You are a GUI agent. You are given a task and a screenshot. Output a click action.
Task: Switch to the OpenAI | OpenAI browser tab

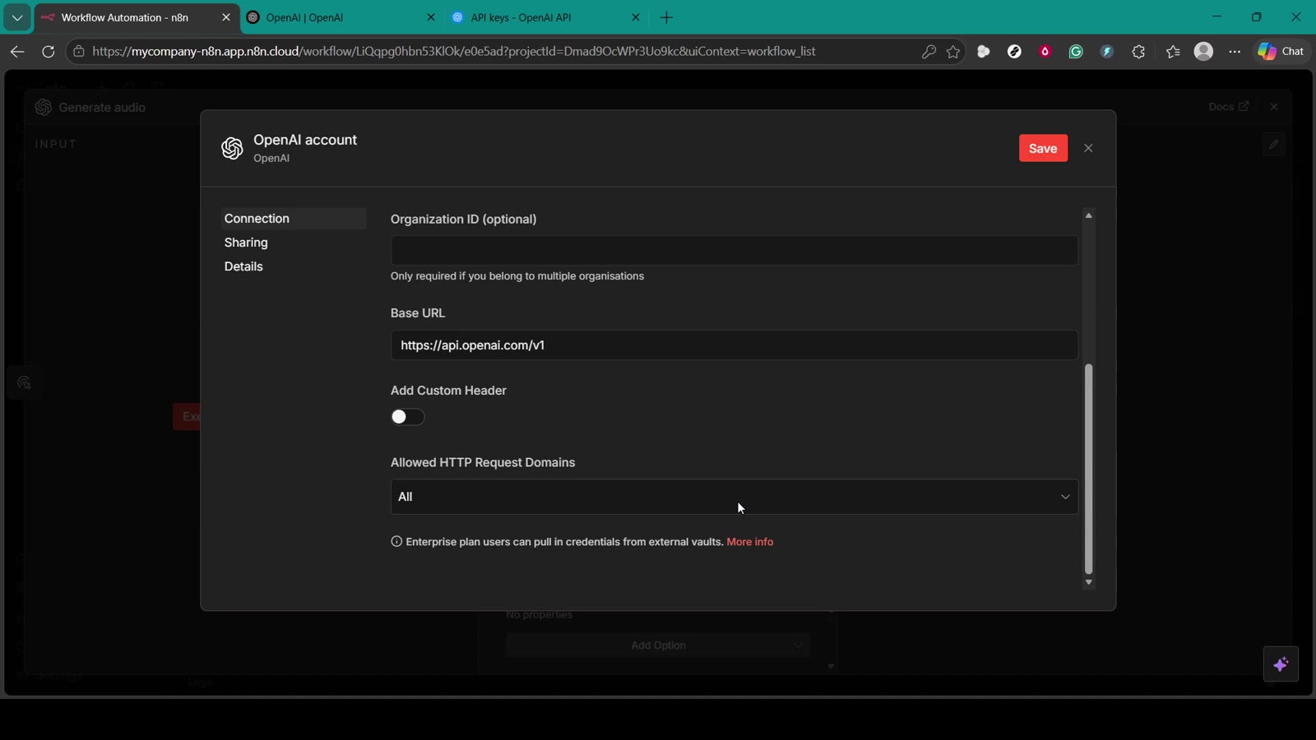[341, 17]
